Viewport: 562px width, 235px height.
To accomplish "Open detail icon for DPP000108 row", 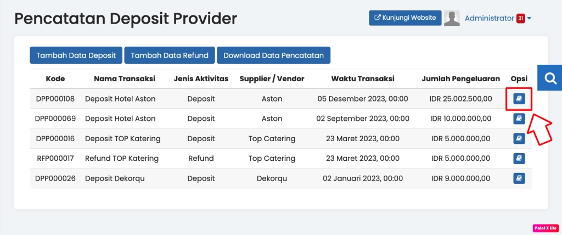I will click(519, 99).
